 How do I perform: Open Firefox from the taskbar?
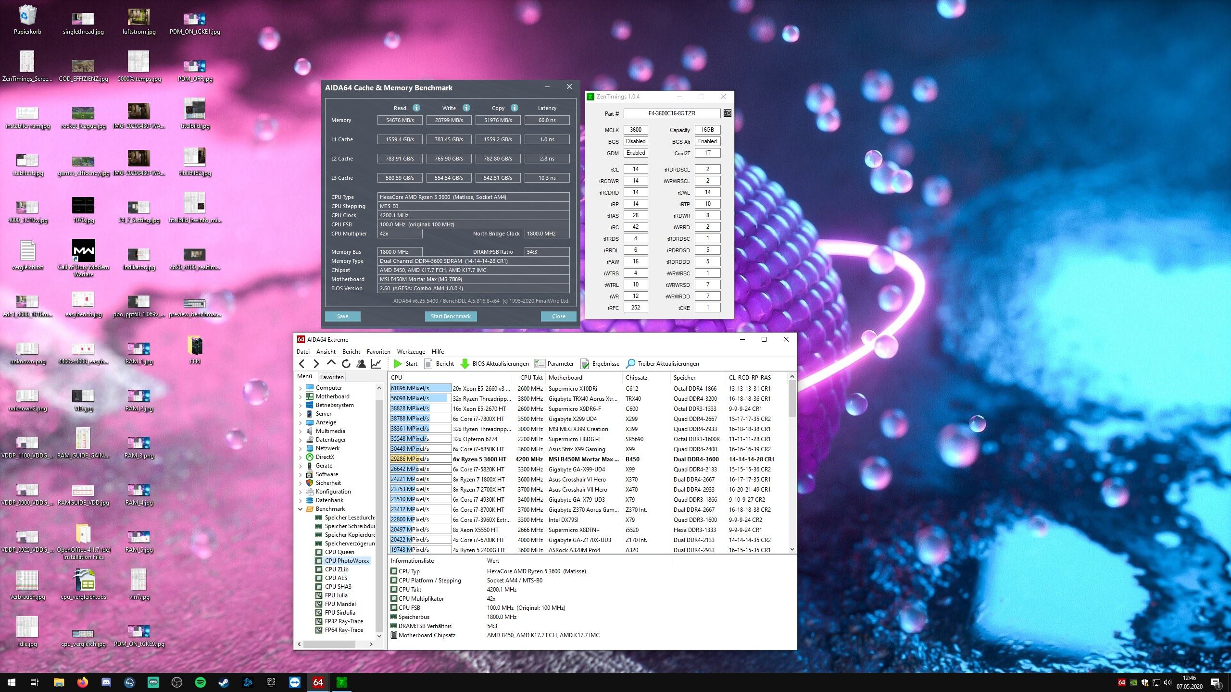click(83, 682)
